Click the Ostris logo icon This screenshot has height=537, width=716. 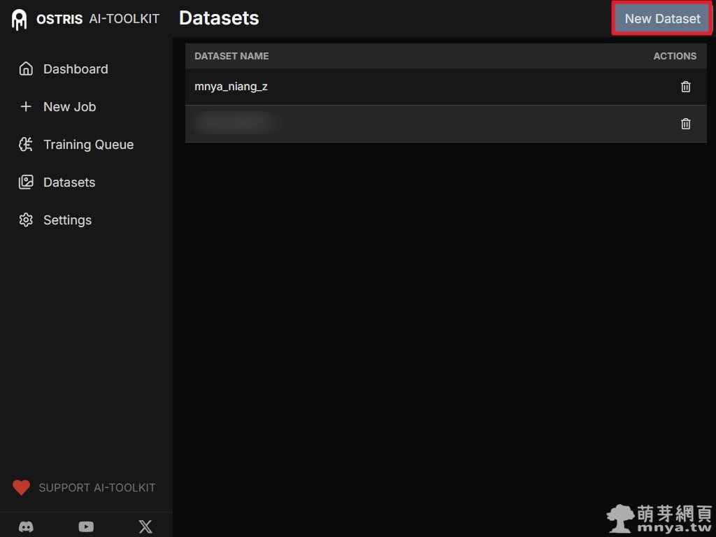coord(20,20)
